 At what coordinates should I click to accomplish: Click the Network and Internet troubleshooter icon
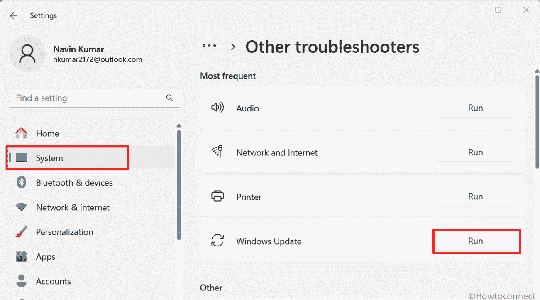(217, 152)
